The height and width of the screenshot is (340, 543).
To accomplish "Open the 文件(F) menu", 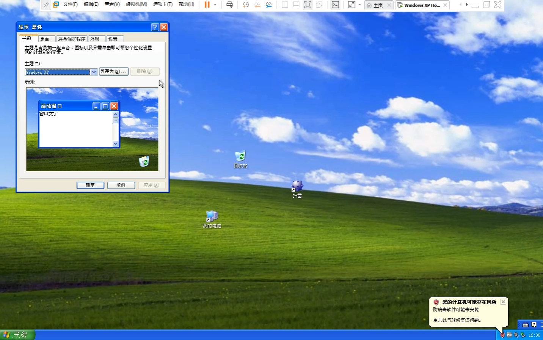I will (x=71, y=4).
